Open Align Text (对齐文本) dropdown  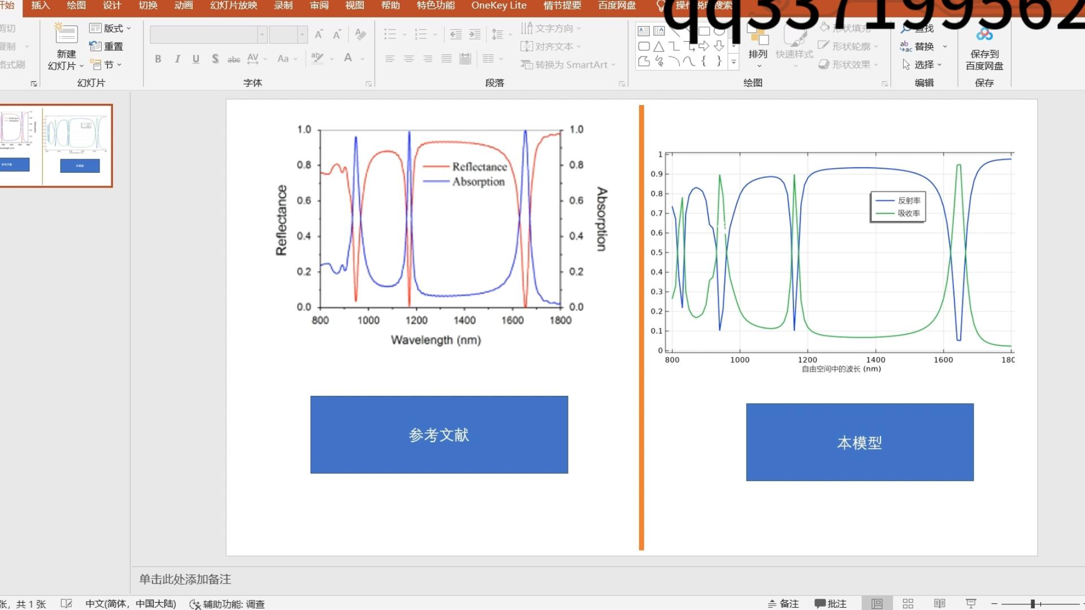point(551,46)
